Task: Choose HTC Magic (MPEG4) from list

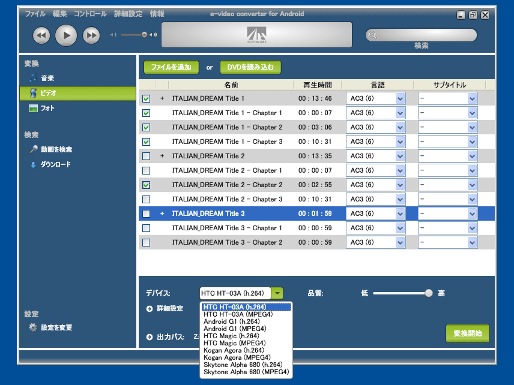Action: click(234, 343)
